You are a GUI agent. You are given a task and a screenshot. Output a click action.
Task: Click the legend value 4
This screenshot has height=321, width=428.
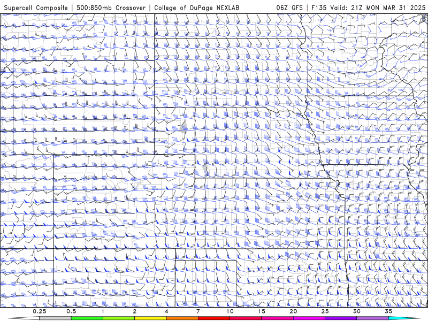point(166,311)
